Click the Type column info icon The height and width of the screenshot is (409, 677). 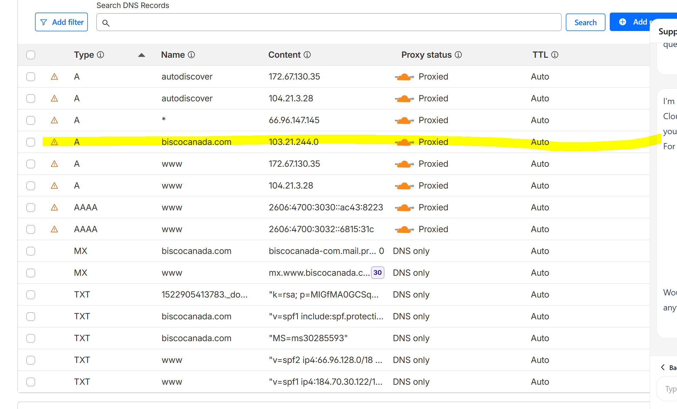100,55
